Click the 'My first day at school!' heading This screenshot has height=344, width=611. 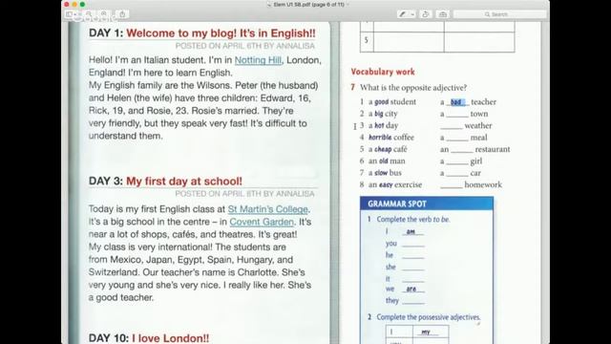(x=184, y=181)
